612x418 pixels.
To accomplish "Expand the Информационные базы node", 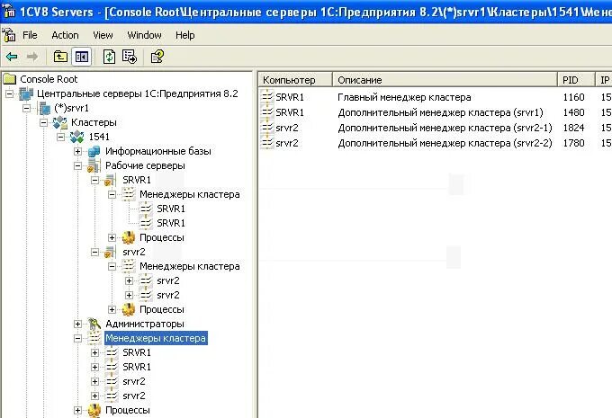I will click(x=77, y=151).
